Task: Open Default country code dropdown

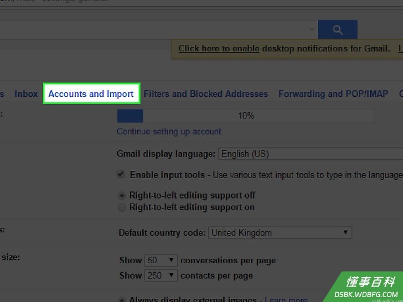Action: [x=280, y=233]
